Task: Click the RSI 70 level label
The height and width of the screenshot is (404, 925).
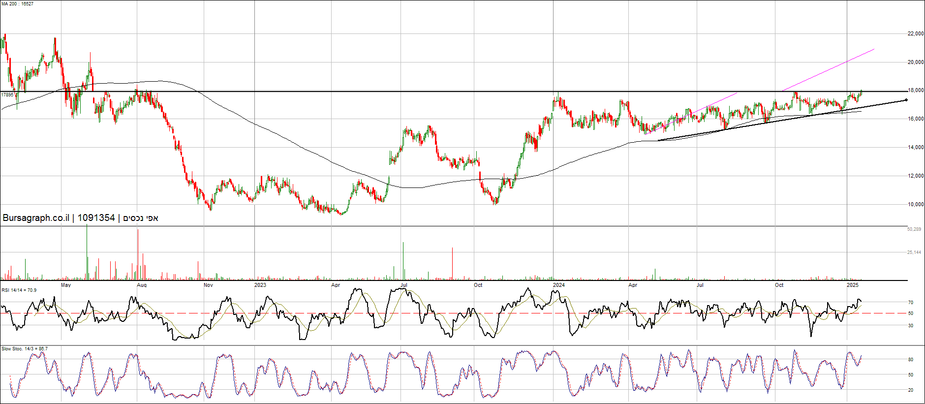Action: click(x=910, y=303)
